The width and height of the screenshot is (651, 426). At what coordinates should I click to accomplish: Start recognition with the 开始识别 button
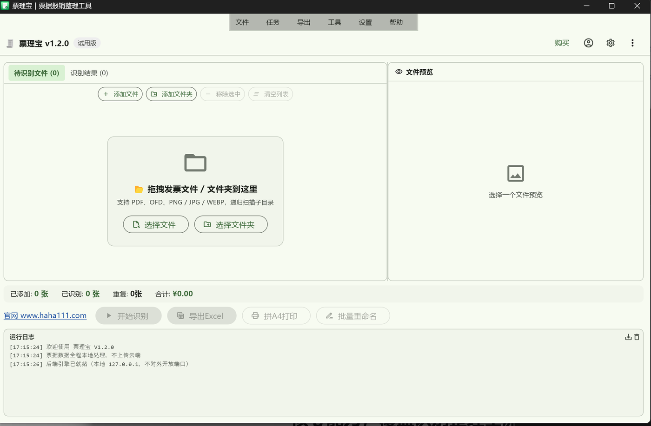128,316
